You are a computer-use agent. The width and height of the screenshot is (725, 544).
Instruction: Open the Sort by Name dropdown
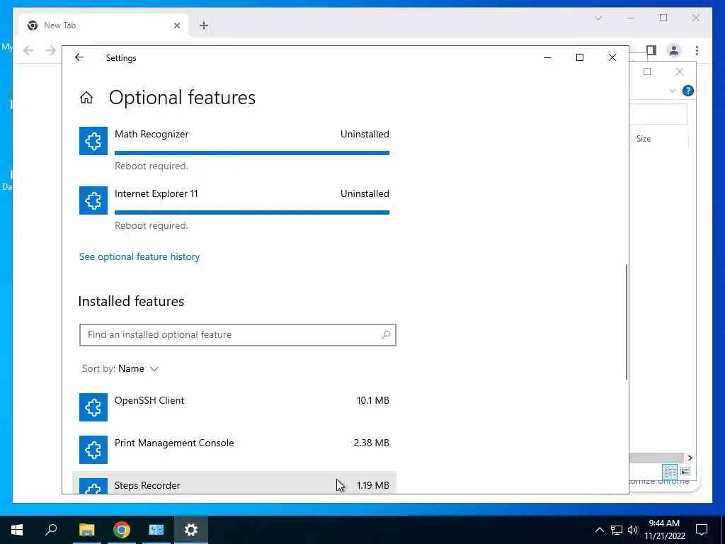[x=120, y=368]
